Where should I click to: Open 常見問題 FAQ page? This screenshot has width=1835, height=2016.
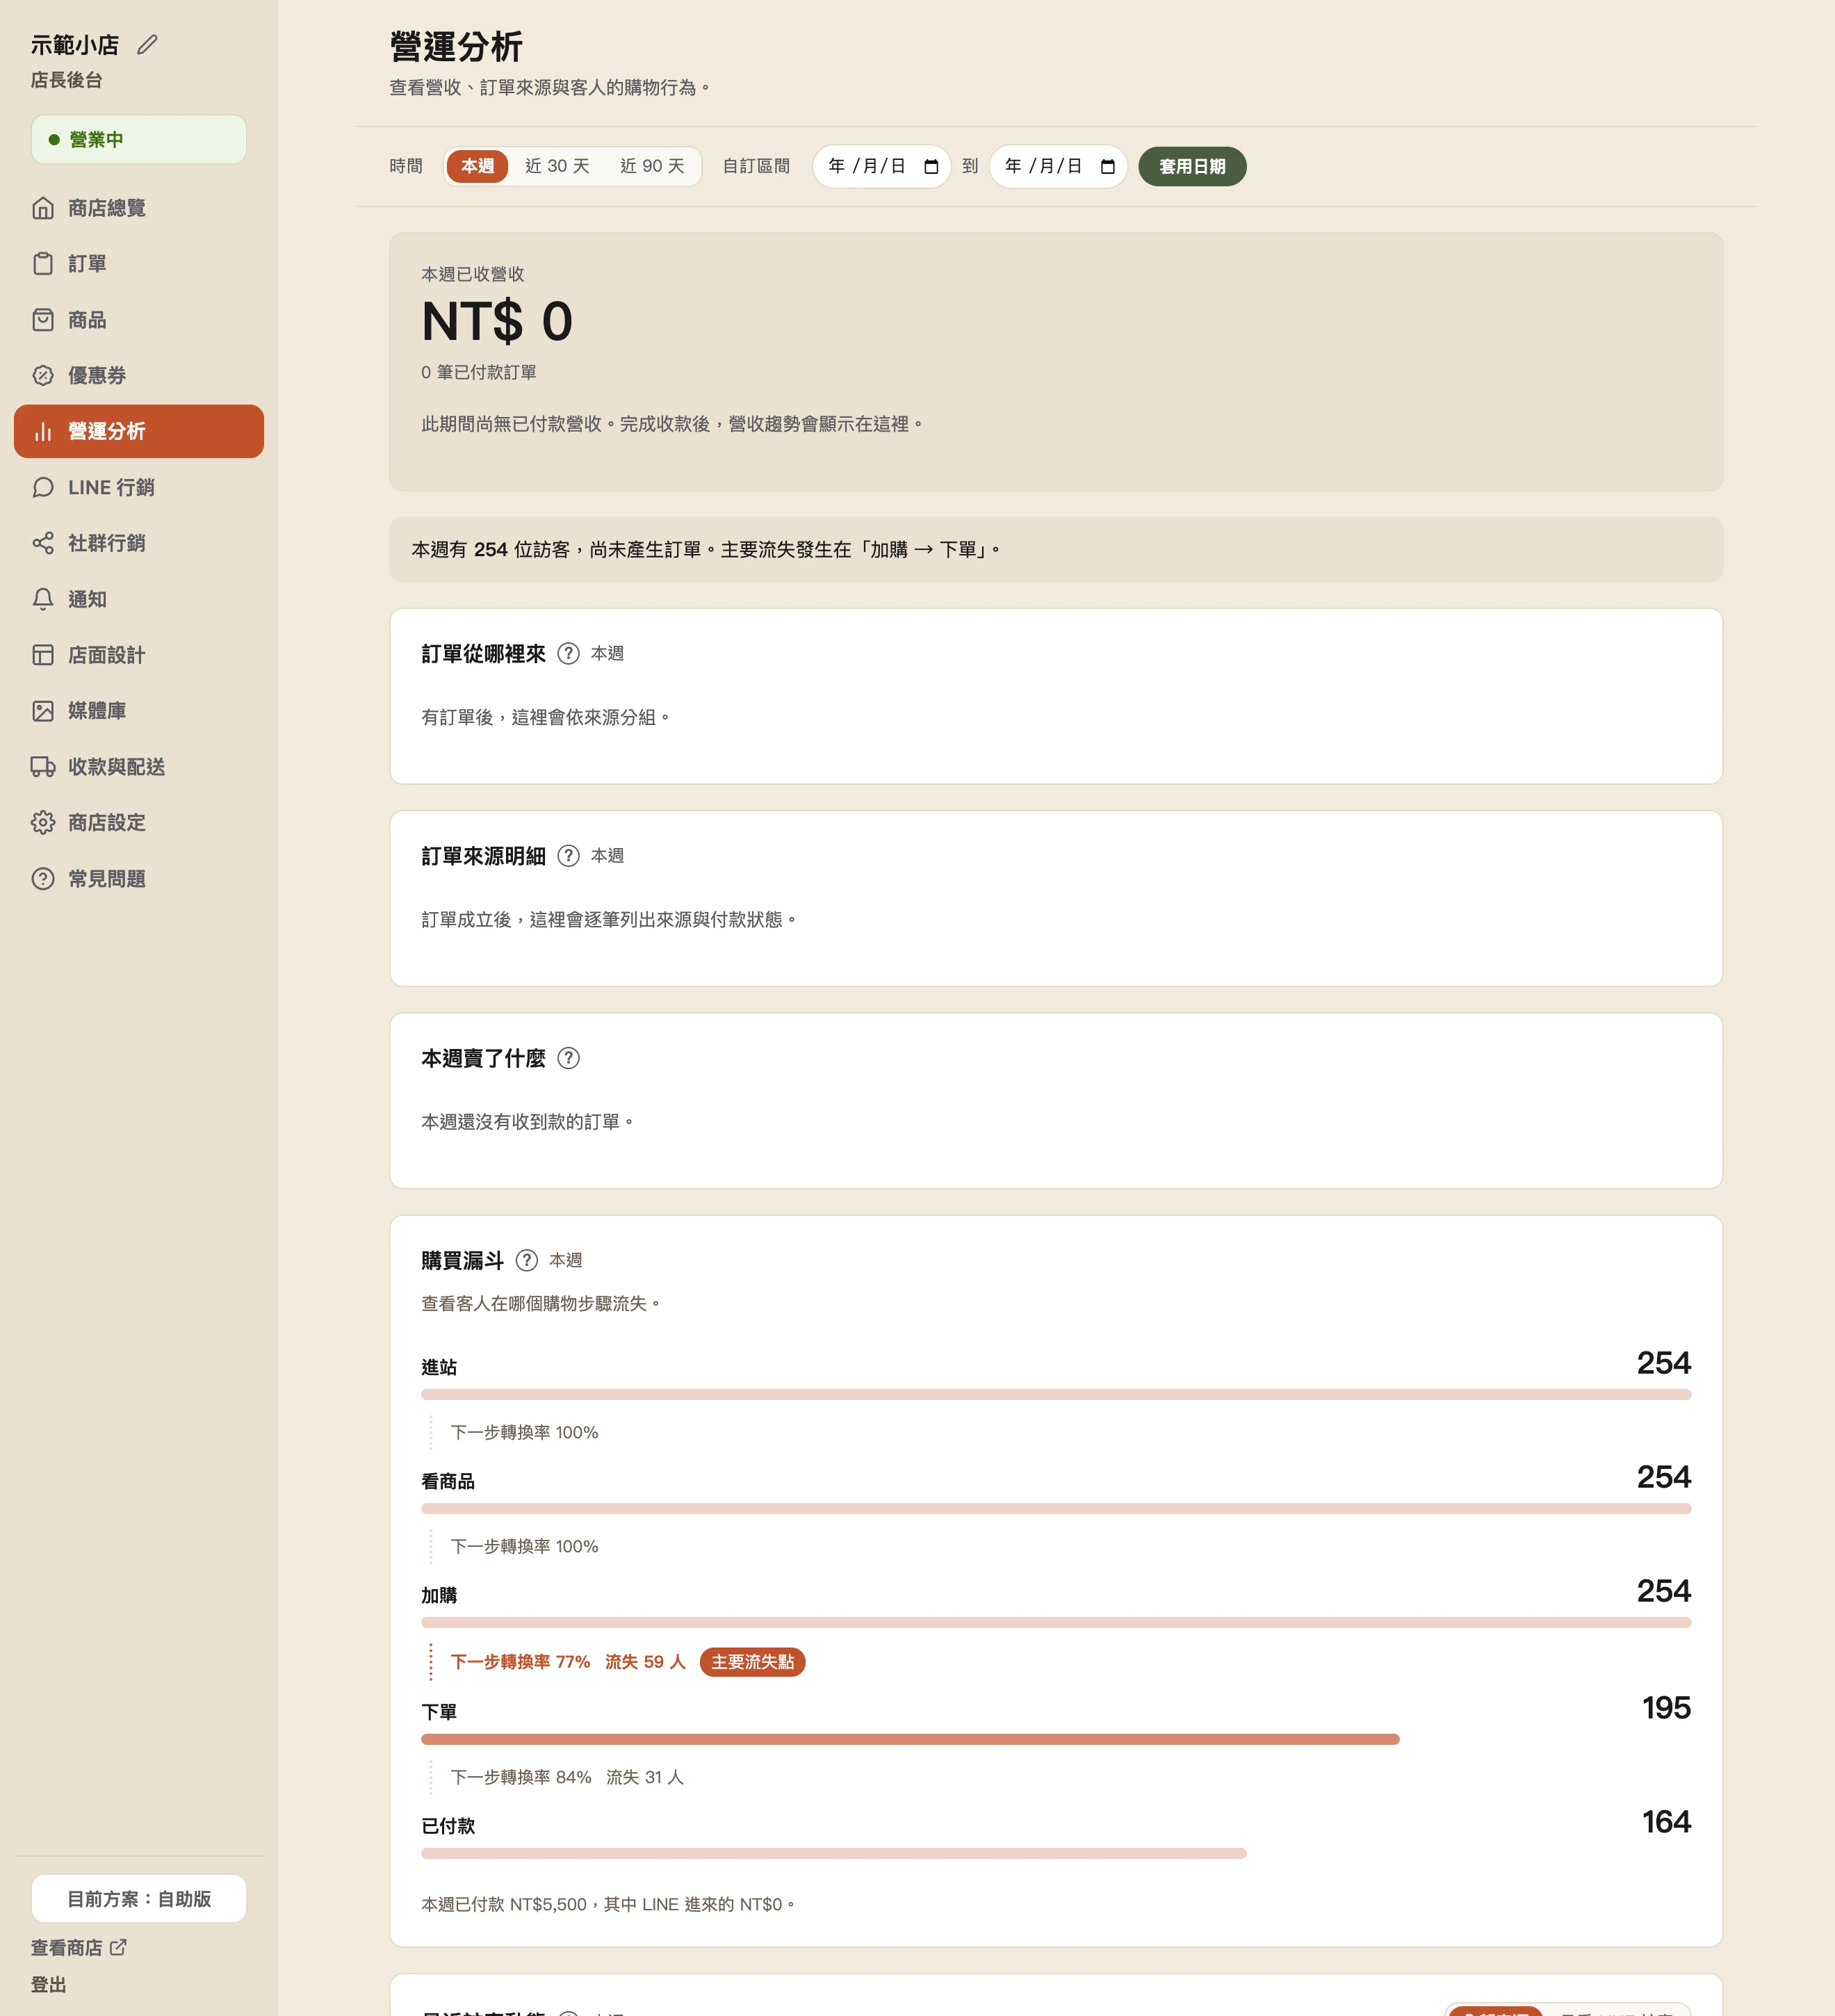139,879
